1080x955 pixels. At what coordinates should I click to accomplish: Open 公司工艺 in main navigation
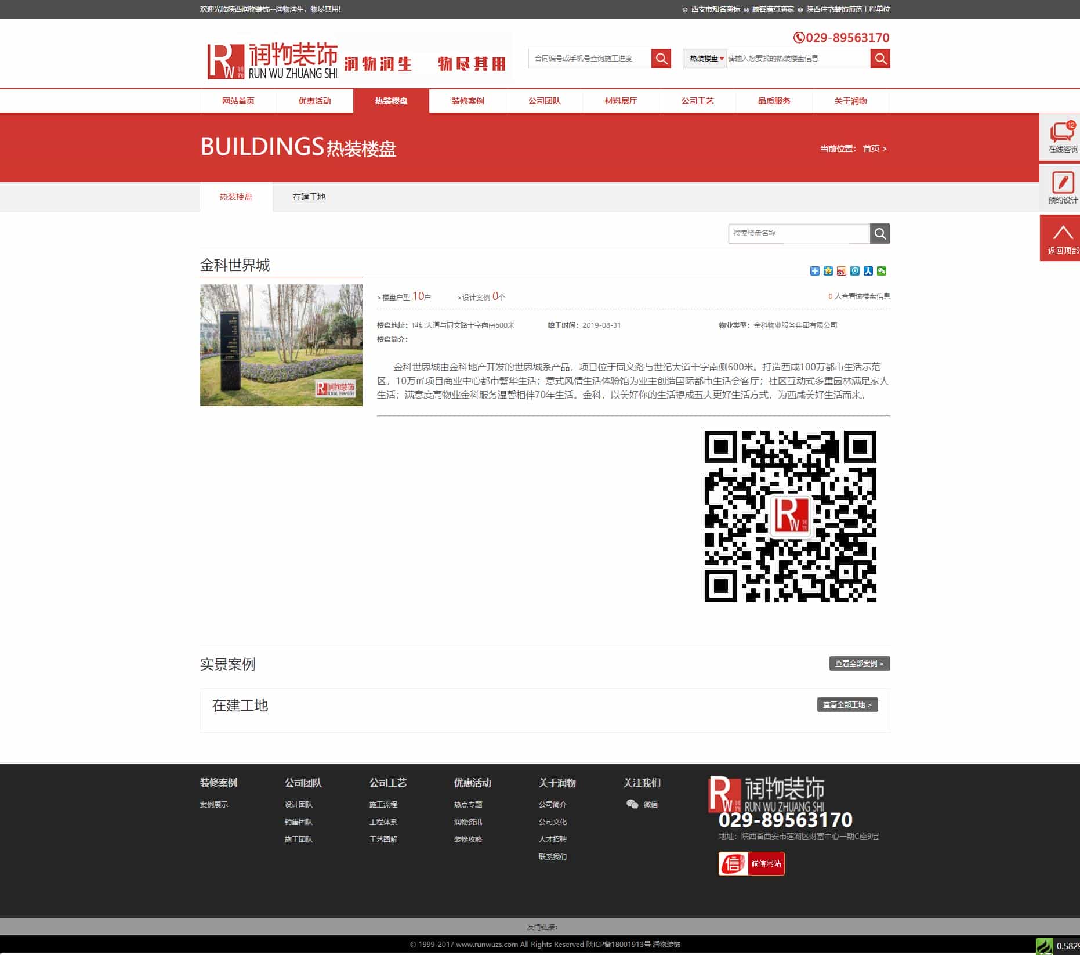coord(697,101)
